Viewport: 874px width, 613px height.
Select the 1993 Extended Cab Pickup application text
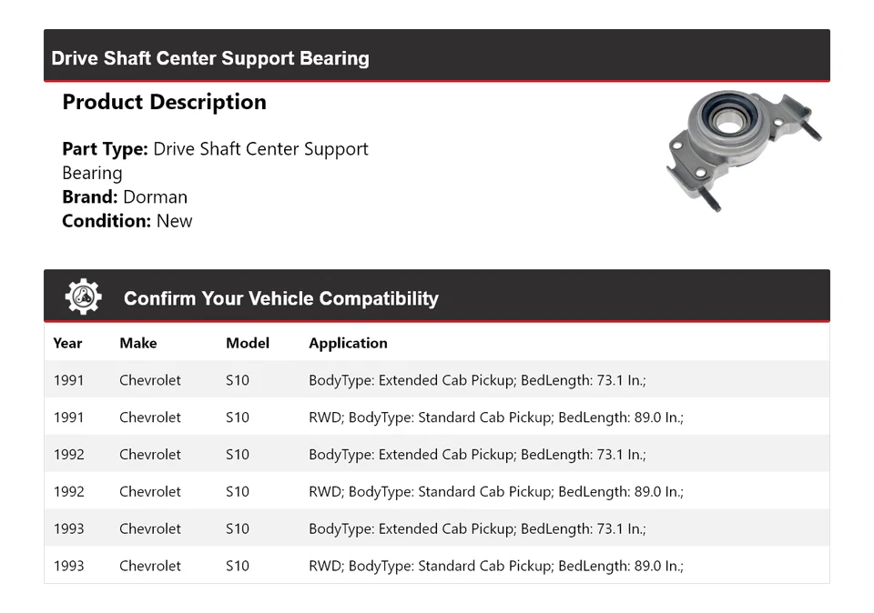coord(477,528)
